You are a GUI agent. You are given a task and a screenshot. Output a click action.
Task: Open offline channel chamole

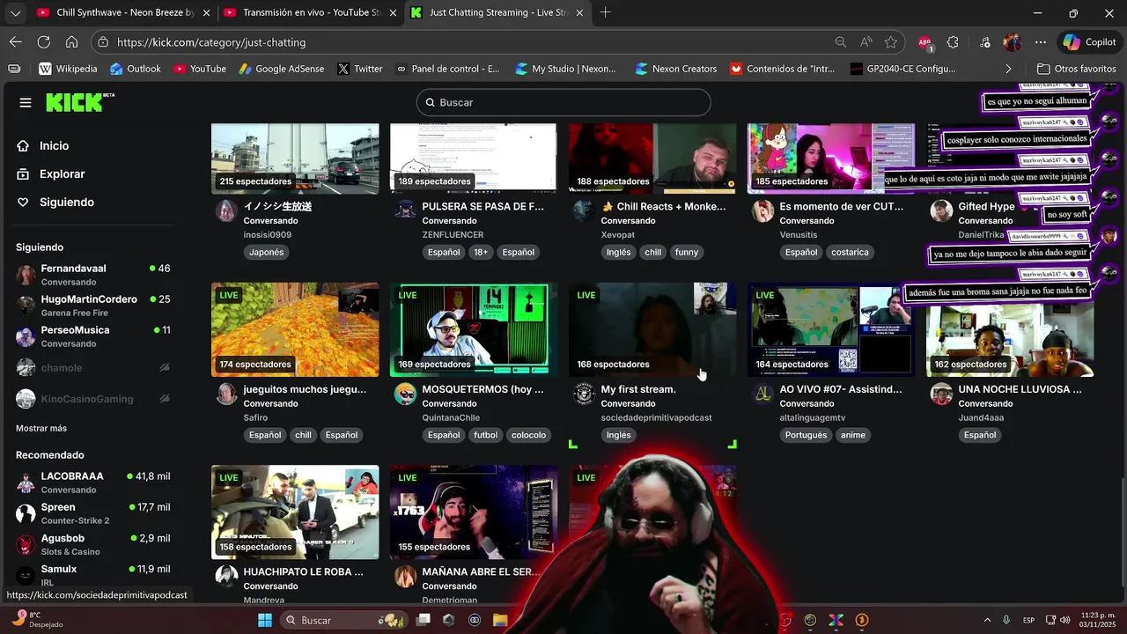pos(93,368)
